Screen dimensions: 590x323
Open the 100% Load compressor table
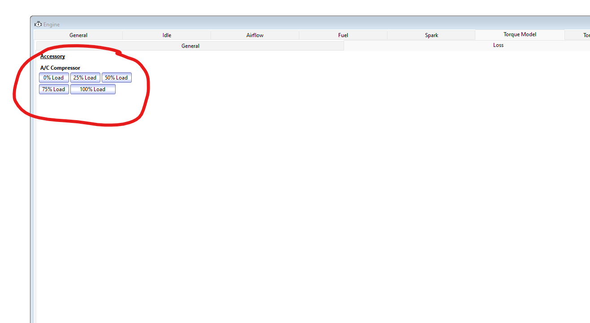point(93,89)
